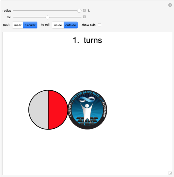Screen dimensions: 174x177
Task: Click the roll slider track near its end
Action: (80, 17)
